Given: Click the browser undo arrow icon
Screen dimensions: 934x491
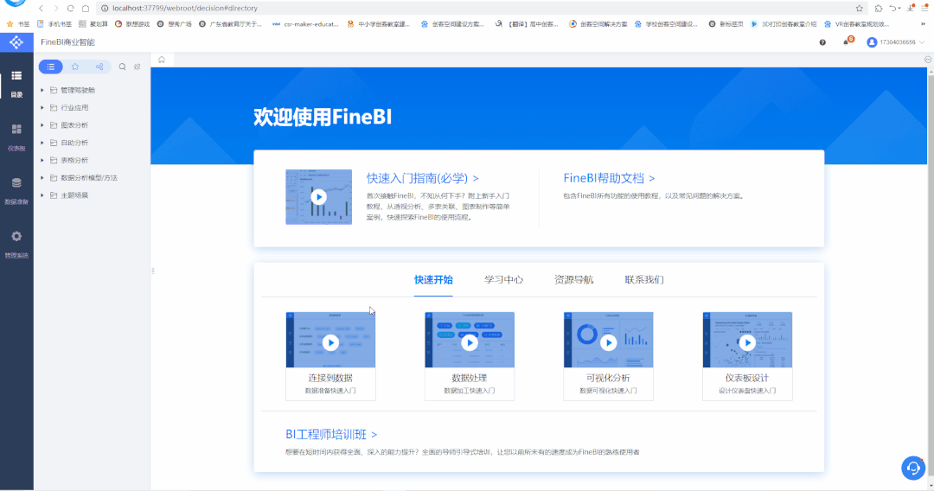Looking at the screenshot, I should [892, 9].
